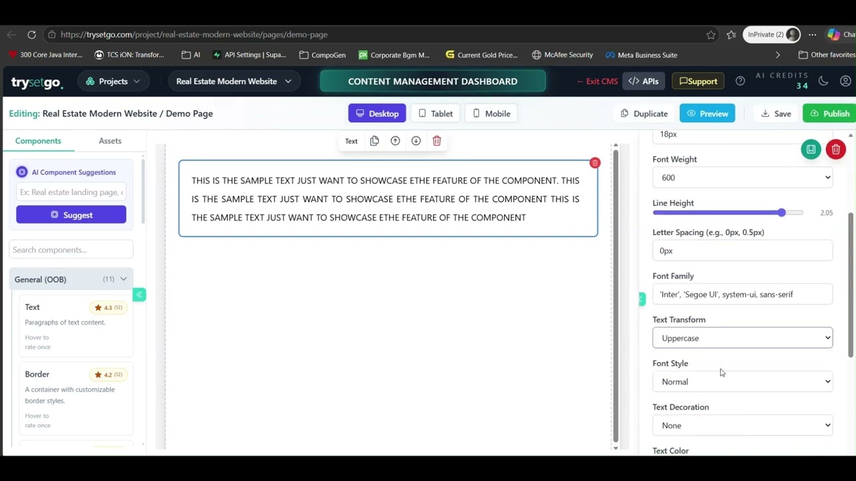Screen dimensions: 856x481
Task: Switch to Mobile view
Action: click(492, 114)
